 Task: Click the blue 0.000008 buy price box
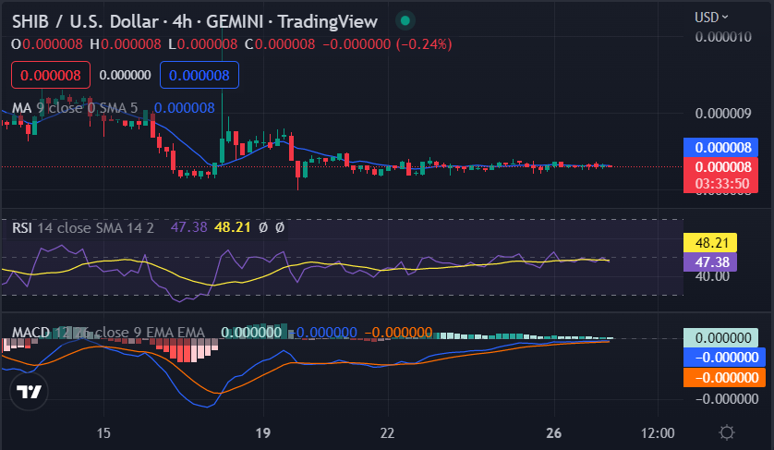(x=200, y=75)
